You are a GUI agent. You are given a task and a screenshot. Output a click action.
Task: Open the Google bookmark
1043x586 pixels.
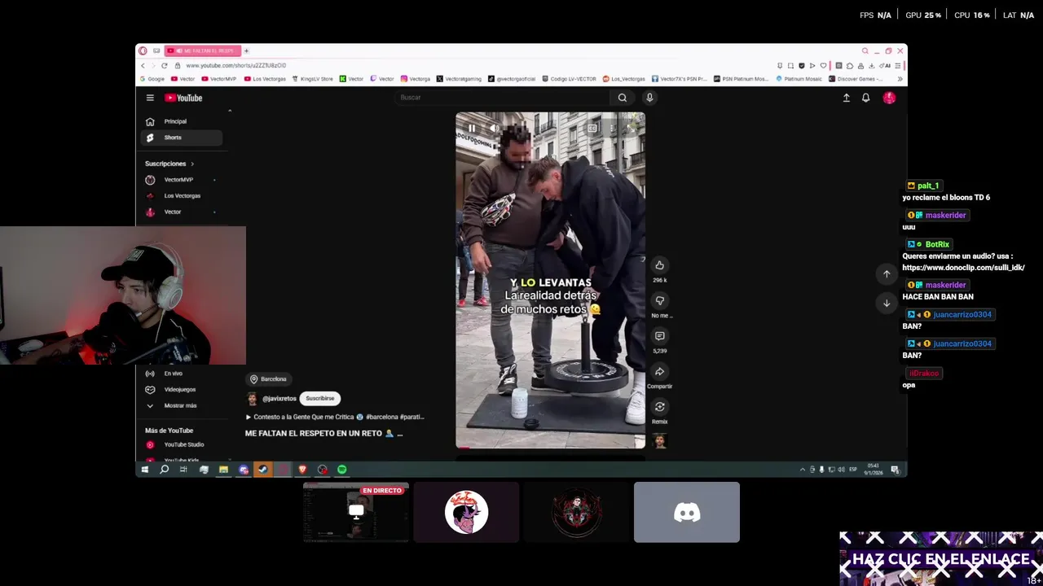click(152, 79)
